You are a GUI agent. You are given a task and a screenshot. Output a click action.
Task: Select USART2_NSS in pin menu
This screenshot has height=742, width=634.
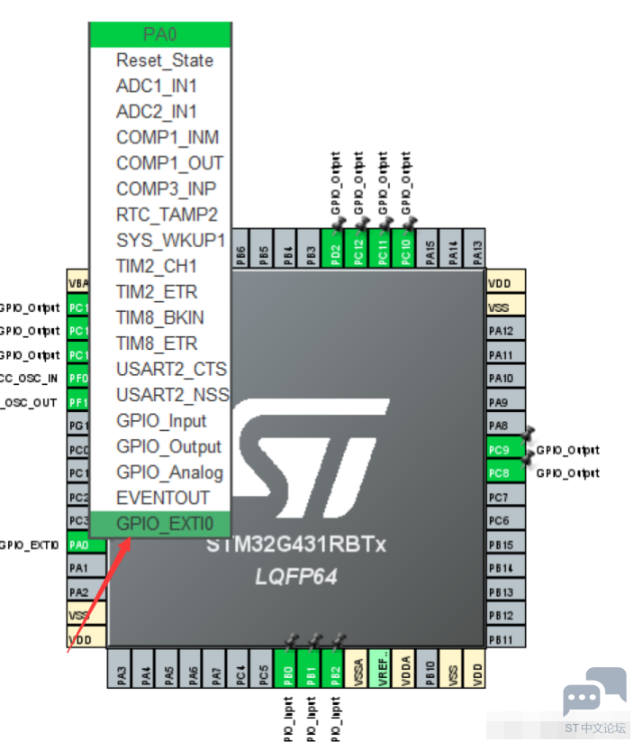pos(160,395)
